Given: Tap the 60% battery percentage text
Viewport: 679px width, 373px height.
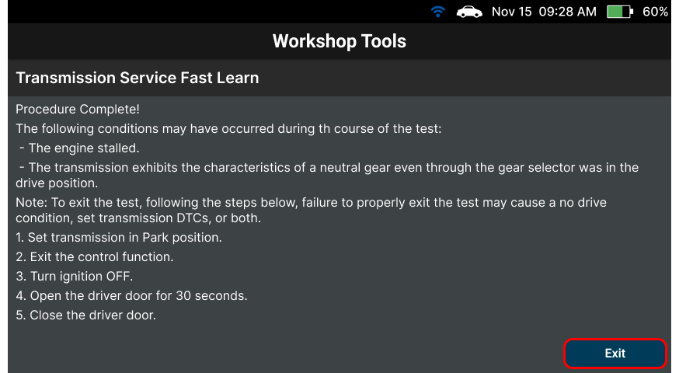Looking at the screenshot, I should click(x=655, y=12).
